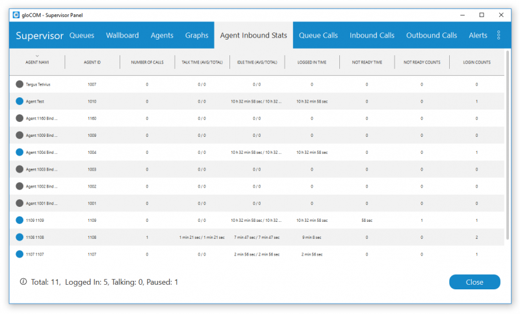
Task: Select the Agent 1160 Bind name cell
Action: point(42,119)
